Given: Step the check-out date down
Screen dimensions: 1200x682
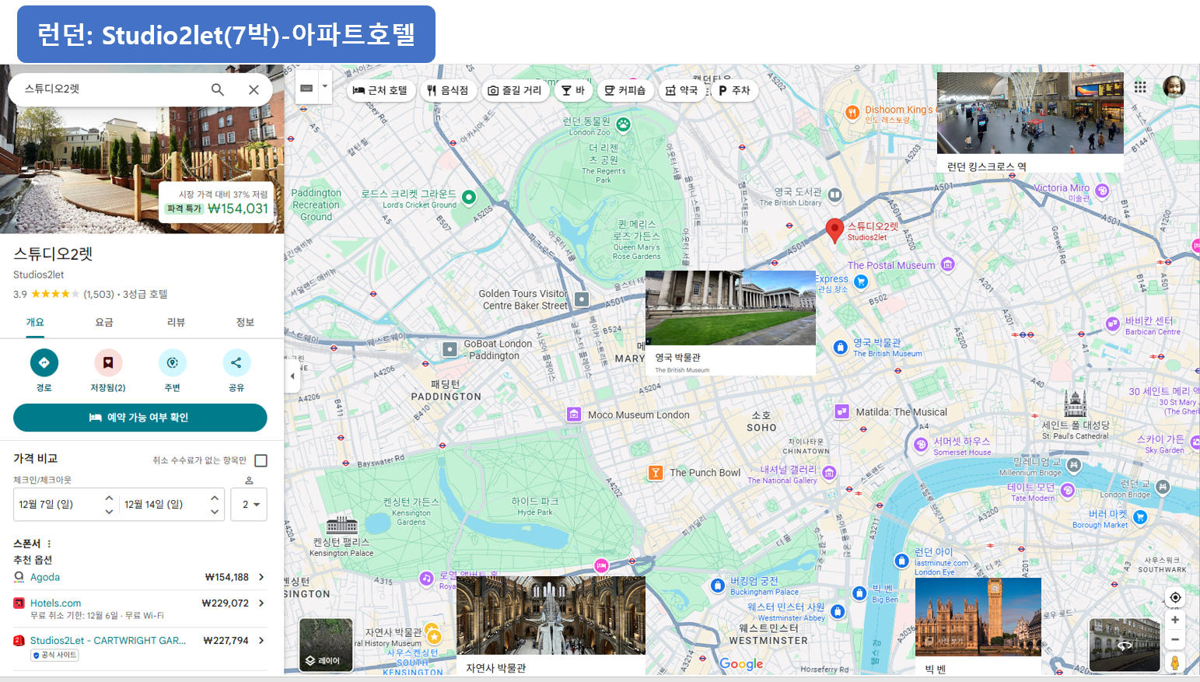Looking at the screenshot, I should 215,511.
